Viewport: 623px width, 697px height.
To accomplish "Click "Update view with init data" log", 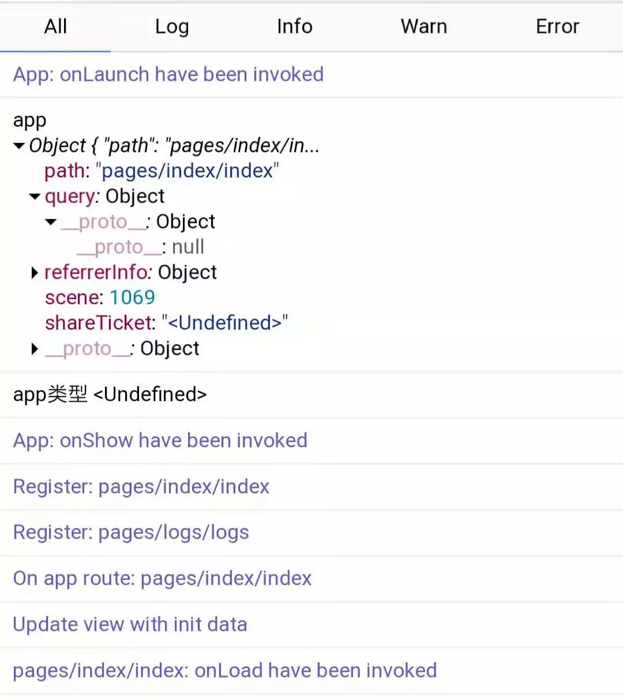I will point(130,624).
